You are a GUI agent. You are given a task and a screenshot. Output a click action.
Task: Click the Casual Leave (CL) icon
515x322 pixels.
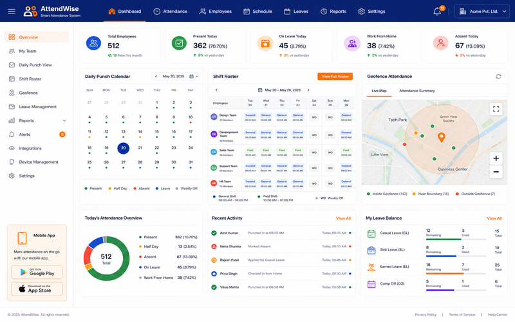click(x=371, y=234)
